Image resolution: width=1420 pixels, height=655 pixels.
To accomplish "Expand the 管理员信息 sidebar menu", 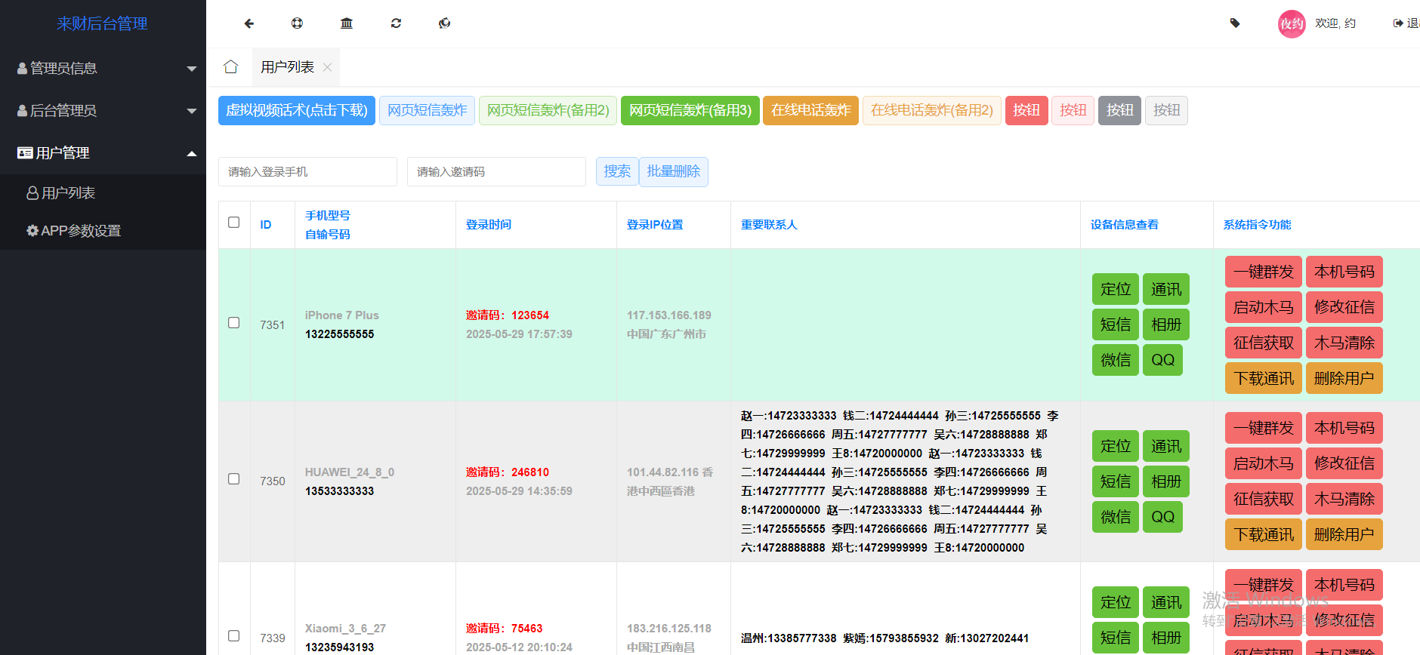I will (103, 68).
